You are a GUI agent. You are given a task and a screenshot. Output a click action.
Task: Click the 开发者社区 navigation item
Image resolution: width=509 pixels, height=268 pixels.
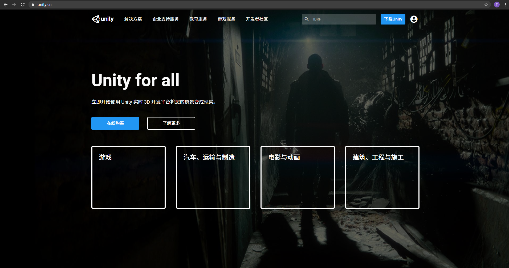[256, 19]
